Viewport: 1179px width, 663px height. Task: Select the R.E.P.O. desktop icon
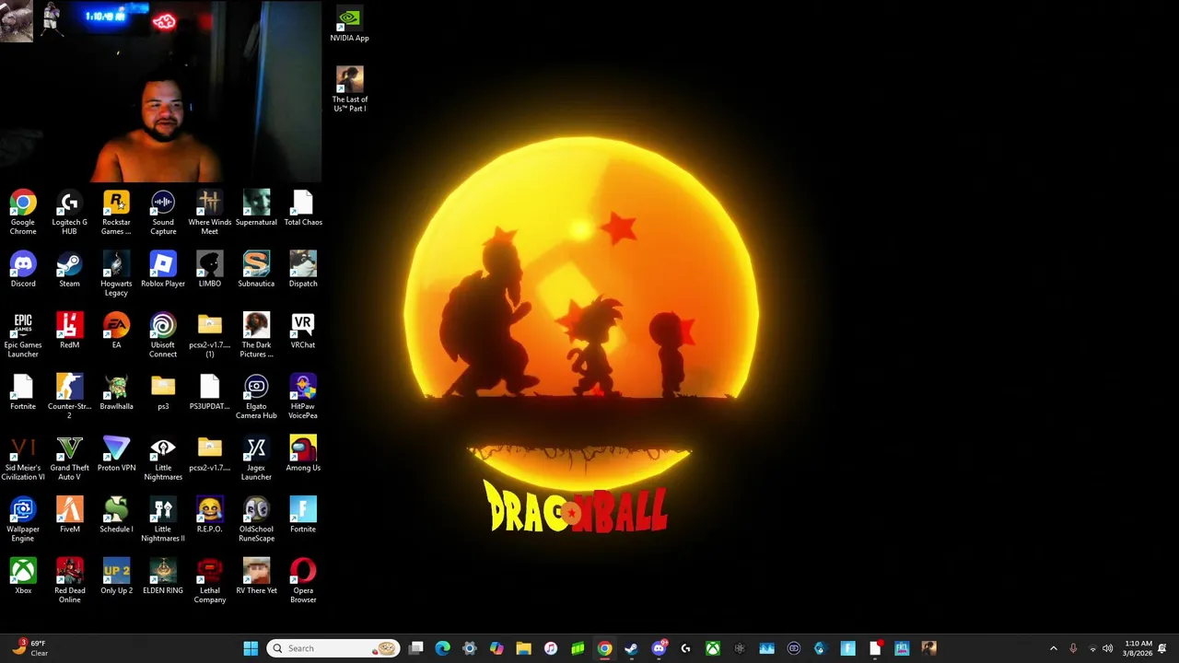(209, 516)
